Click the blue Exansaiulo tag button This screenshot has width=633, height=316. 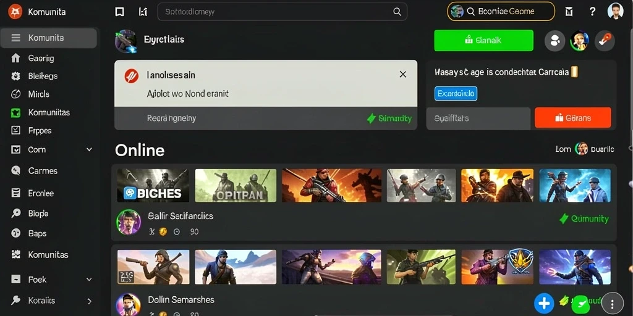(x=456, y=94)
